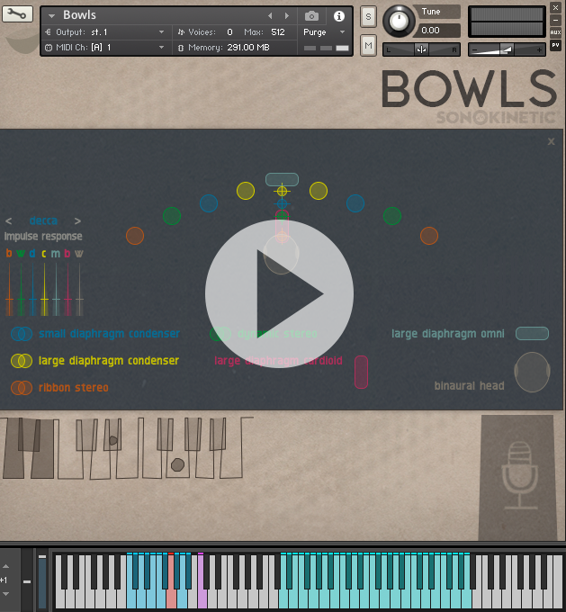
Task: Adjust the yellow c mic fader
Action: tap(44, 299)
